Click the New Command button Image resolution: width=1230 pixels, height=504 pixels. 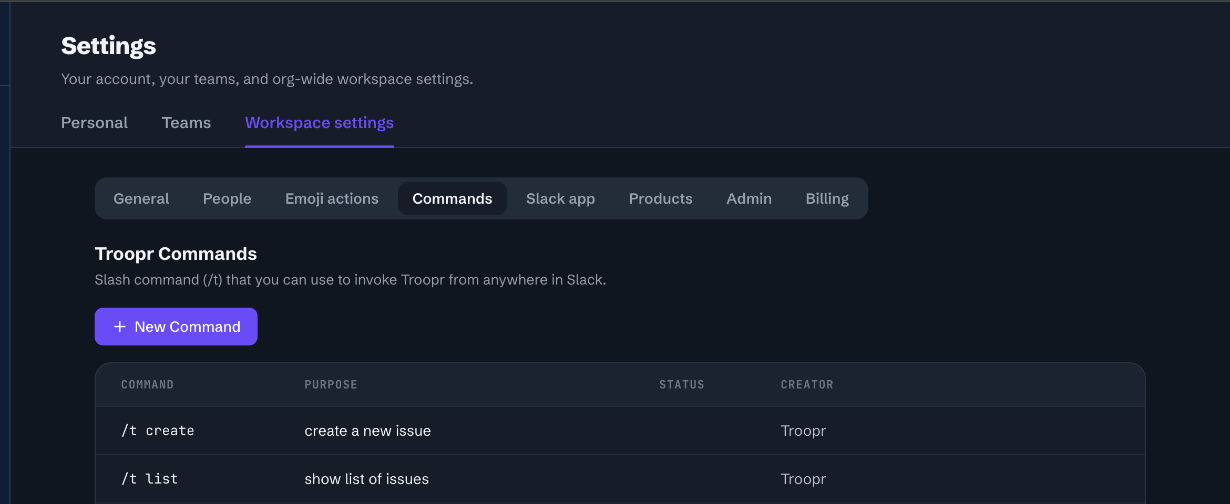pos(176,327)
